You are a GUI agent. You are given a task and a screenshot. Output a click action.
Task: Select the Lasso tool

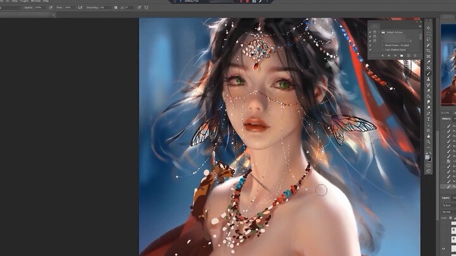[x=428, y=39]
